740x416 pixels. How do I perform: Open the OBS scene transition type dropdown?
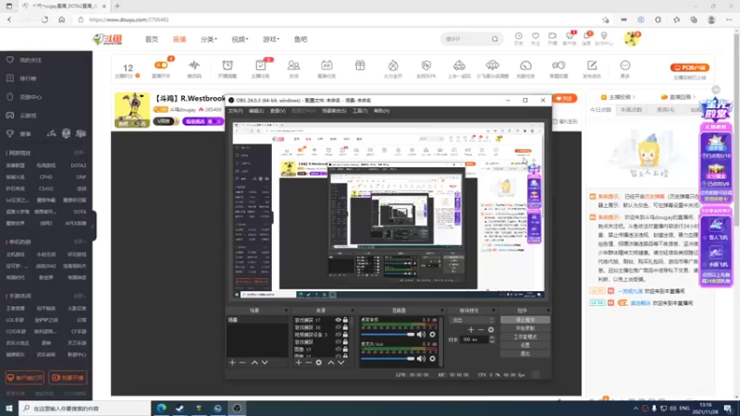coord(472,320)
